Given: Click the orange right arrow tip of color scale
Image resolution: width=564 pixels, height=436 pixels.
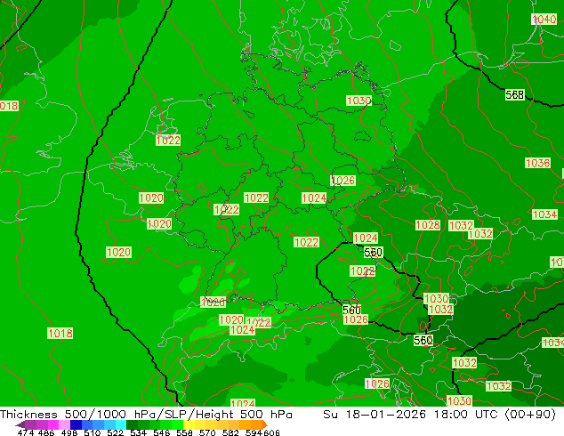Looking at the screenshot, I should pyautogui.click(x=265, y=424).
